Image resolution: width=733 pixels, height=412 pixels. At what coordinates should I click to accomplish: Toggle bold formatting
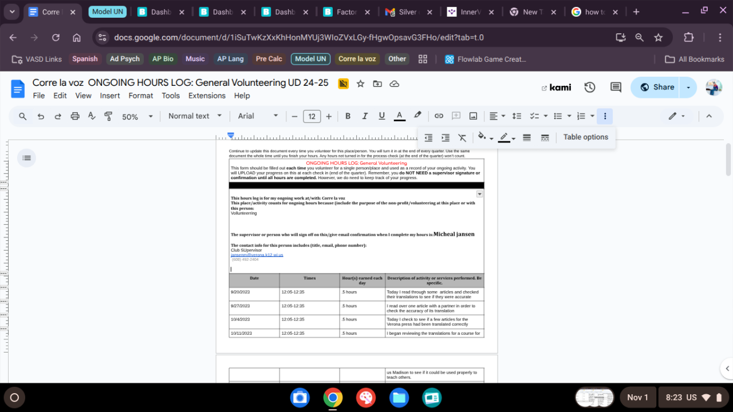coord(348,116)
